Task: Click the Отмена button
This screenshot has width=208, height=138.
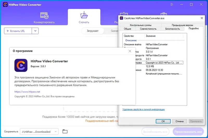Action: click(x=179, y=121)
